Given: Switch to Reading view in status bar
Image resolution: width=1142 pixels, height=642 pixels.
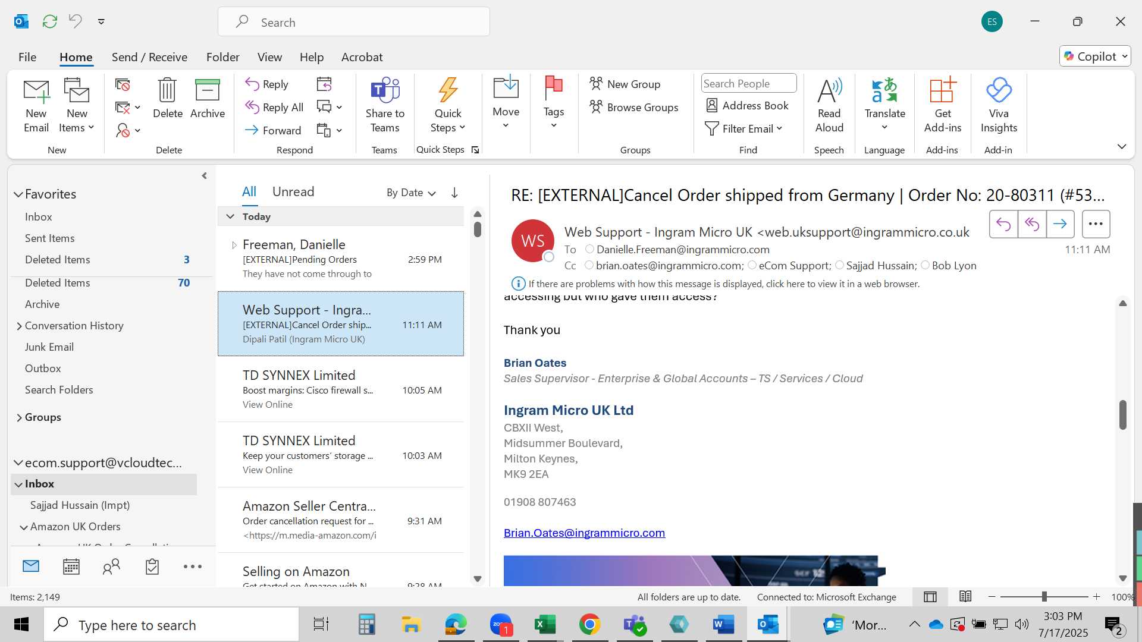Looking at the screenshot, I should [x=965, y=596].
